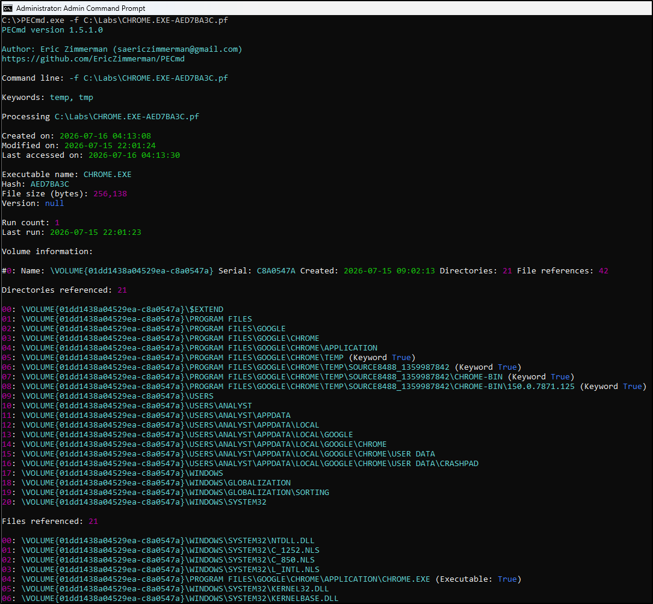Click directory 05 ending in CHROME\TEMP
The image size is (653, 604).
coord(209,357)
